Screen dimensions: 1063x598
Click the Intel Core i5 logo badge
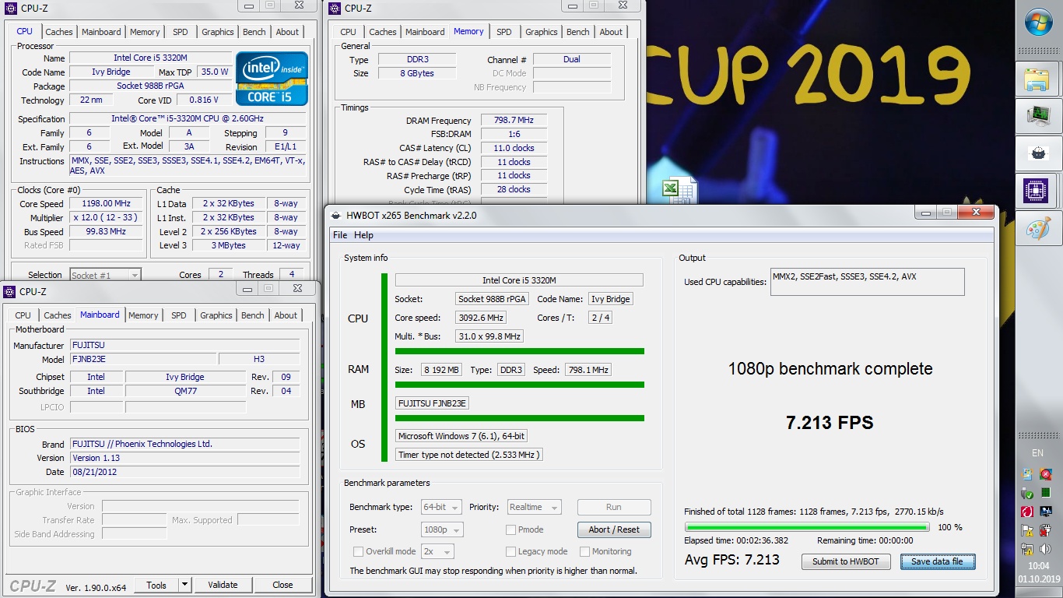click(272, 78)
